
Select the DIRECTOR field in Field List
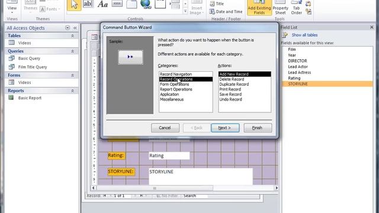pos(327,61)
